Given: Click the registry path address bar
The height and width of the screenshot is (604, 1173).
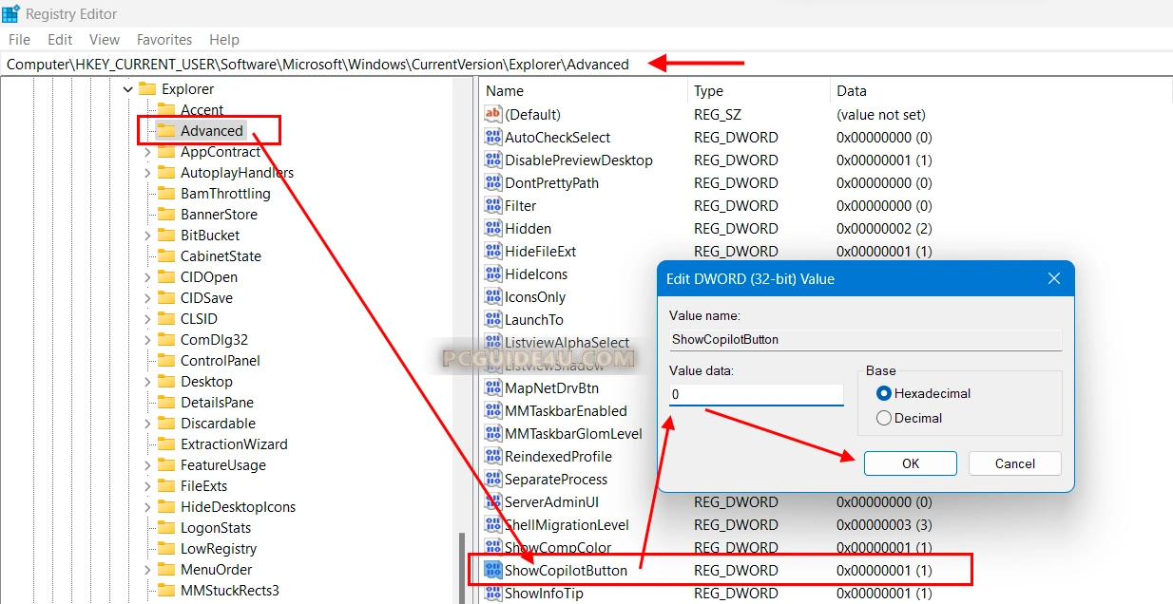Looking at the screenshot, I should pos(317,65).
